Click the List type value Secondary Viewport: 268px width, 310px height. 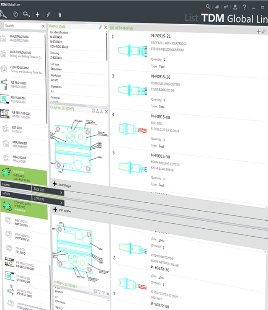[x=56, y=69]
